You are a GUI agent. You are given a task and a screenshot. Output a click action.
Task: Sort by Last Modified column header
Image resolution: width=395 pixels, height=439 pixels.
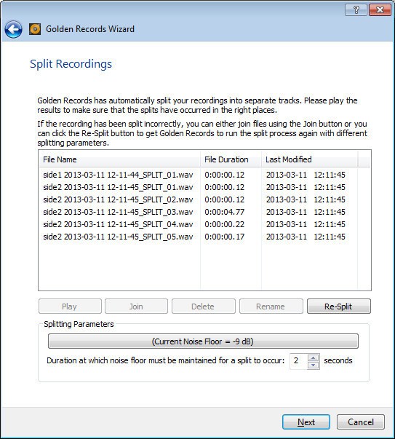tap(309, 159)
